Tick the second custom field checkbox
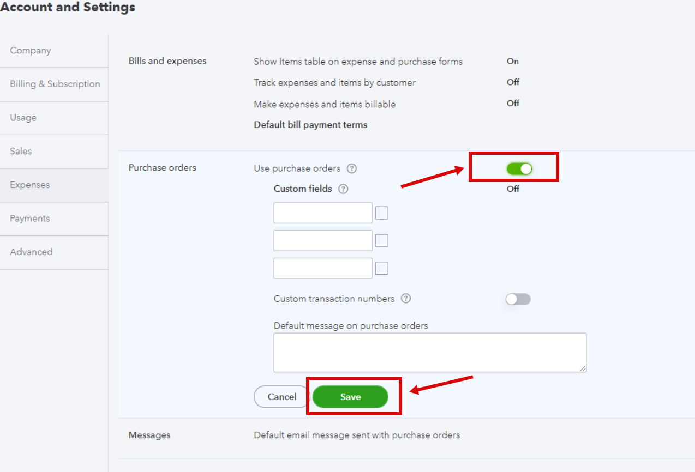This screenshot has width=695, height=472. tap(382, 240)
